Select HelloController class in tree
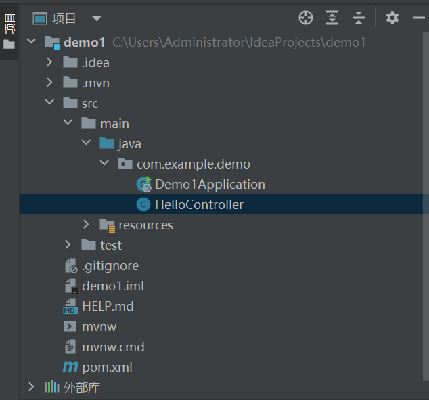This screenshot has height=400, width=429. point(199,204)
